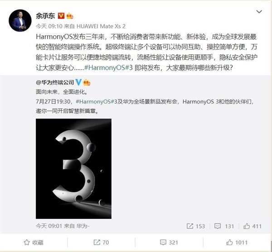Toggle the 收藏 favorite star
This screenshot has width=272, height=252.
[34, 242]
